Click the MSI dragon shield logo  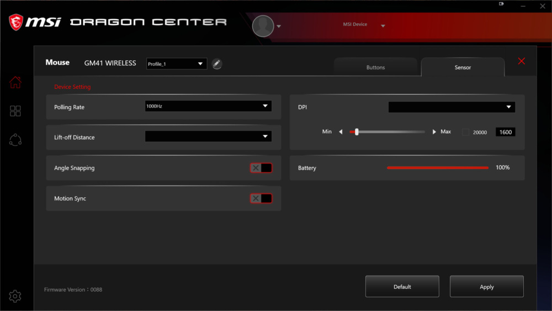(x=16, y=22)
